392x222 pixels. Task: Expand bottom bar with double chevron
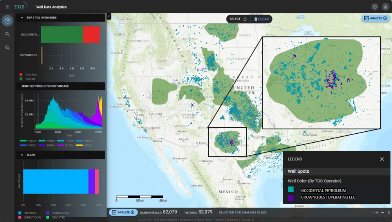click(388, 212)
